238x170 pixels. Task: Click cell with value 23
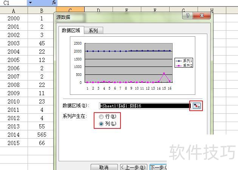point(42,101)
